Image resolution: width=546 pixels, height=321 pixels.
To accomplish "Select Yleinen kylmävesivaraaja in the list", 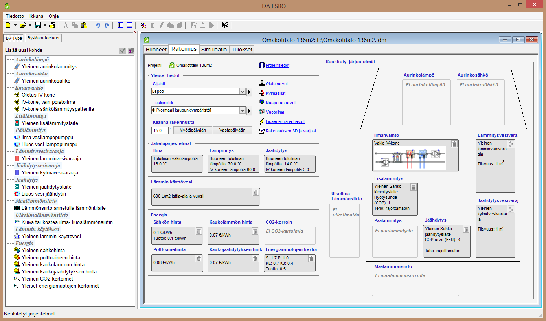I will [50, 173].
